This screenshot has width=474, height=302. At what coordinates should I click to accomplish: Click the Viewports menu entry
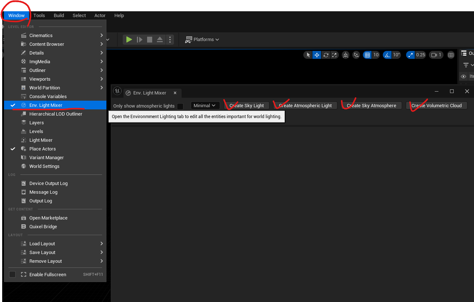click(55, 79)
